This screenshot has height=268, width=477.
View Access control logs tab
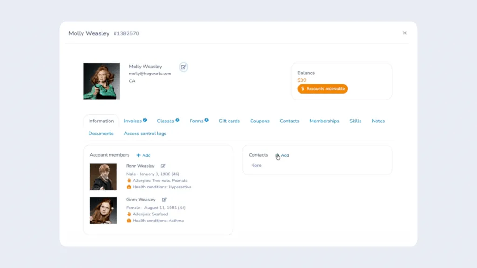coord(145,134)
